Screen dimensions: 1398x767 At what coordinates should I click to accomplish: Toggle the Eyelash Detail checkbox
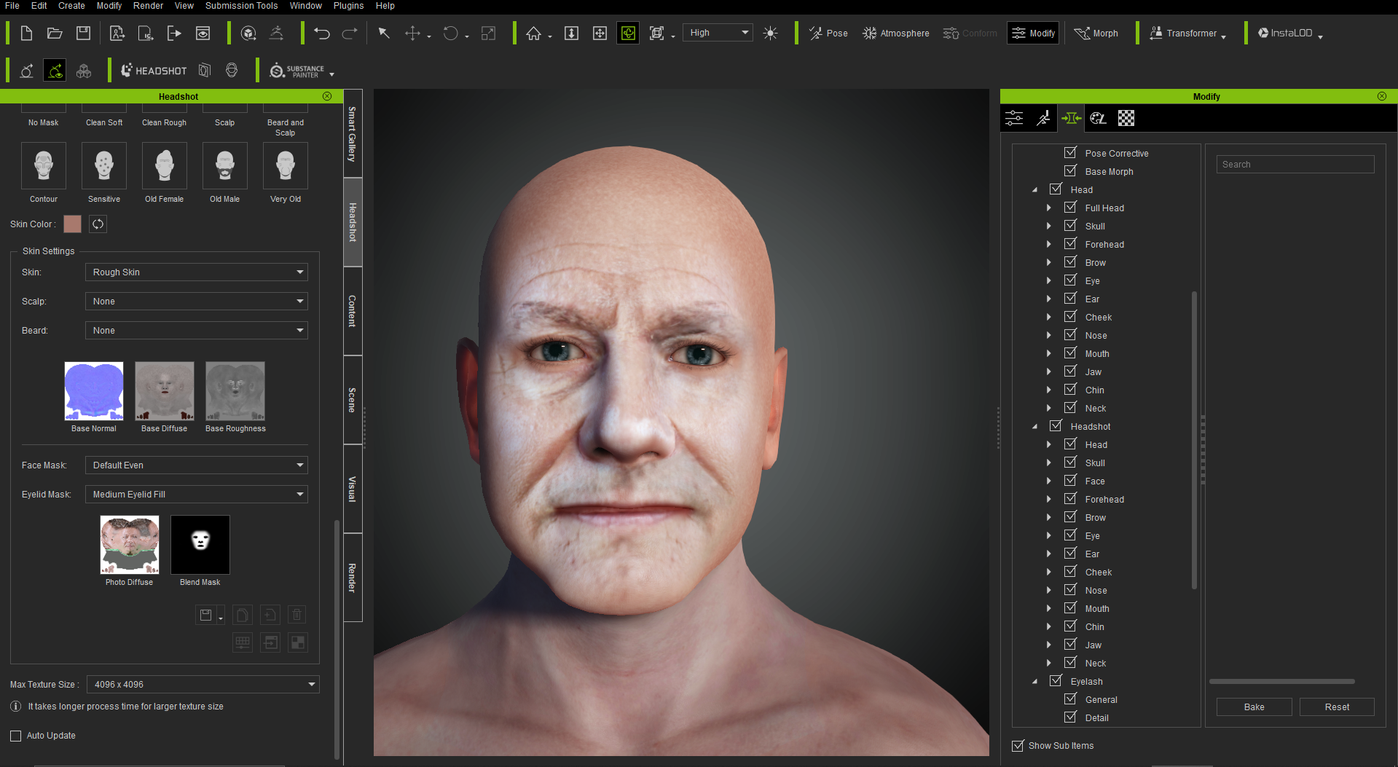1070,717
